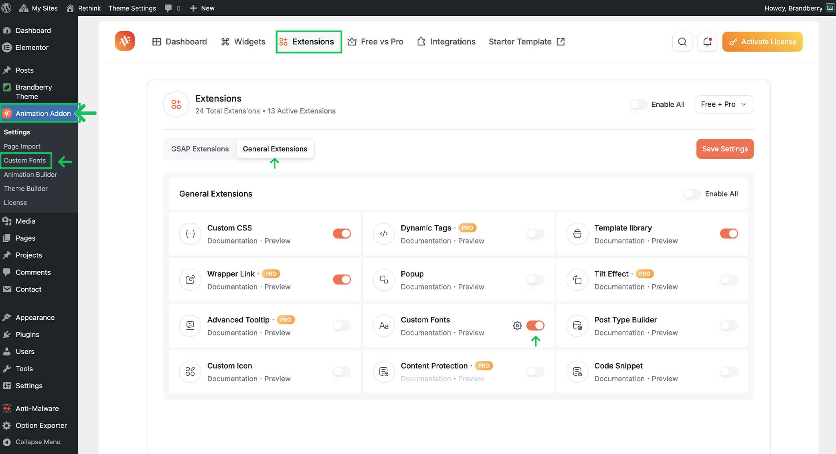Click the Save Settings button
Viewport: 836px width, 454px height.
click(x=725, y=149)
